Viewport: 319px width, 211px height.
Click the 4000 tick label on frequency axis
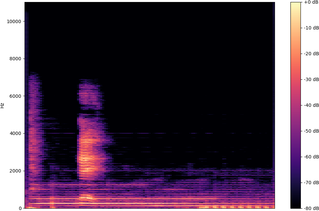click(15, 133)
